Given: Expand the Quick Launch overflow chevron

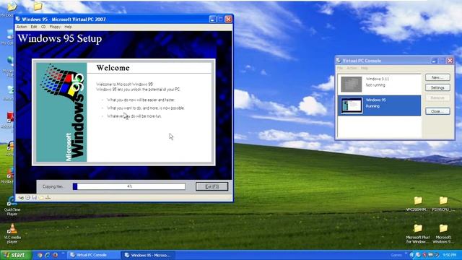Looking at the screenshot, I should tap(63, 253).
